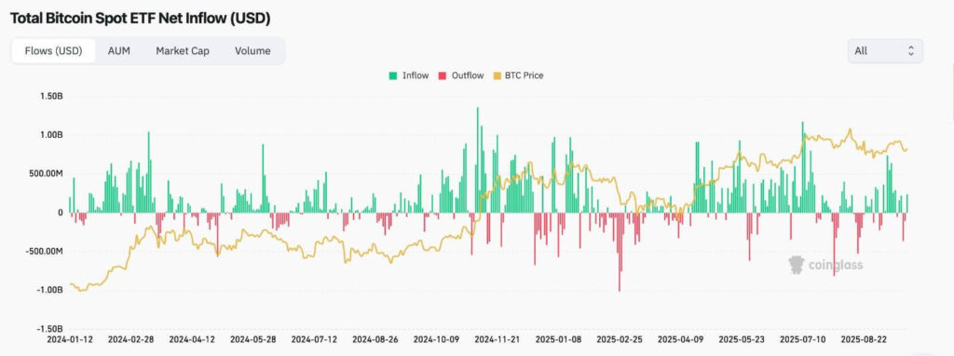
Task: Click the 2024-11-21 date axis label
Action: click(x=497, y=339)
